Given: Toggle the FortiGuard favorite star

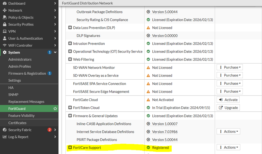Looking at the screenshot, I should pos(55,109).
